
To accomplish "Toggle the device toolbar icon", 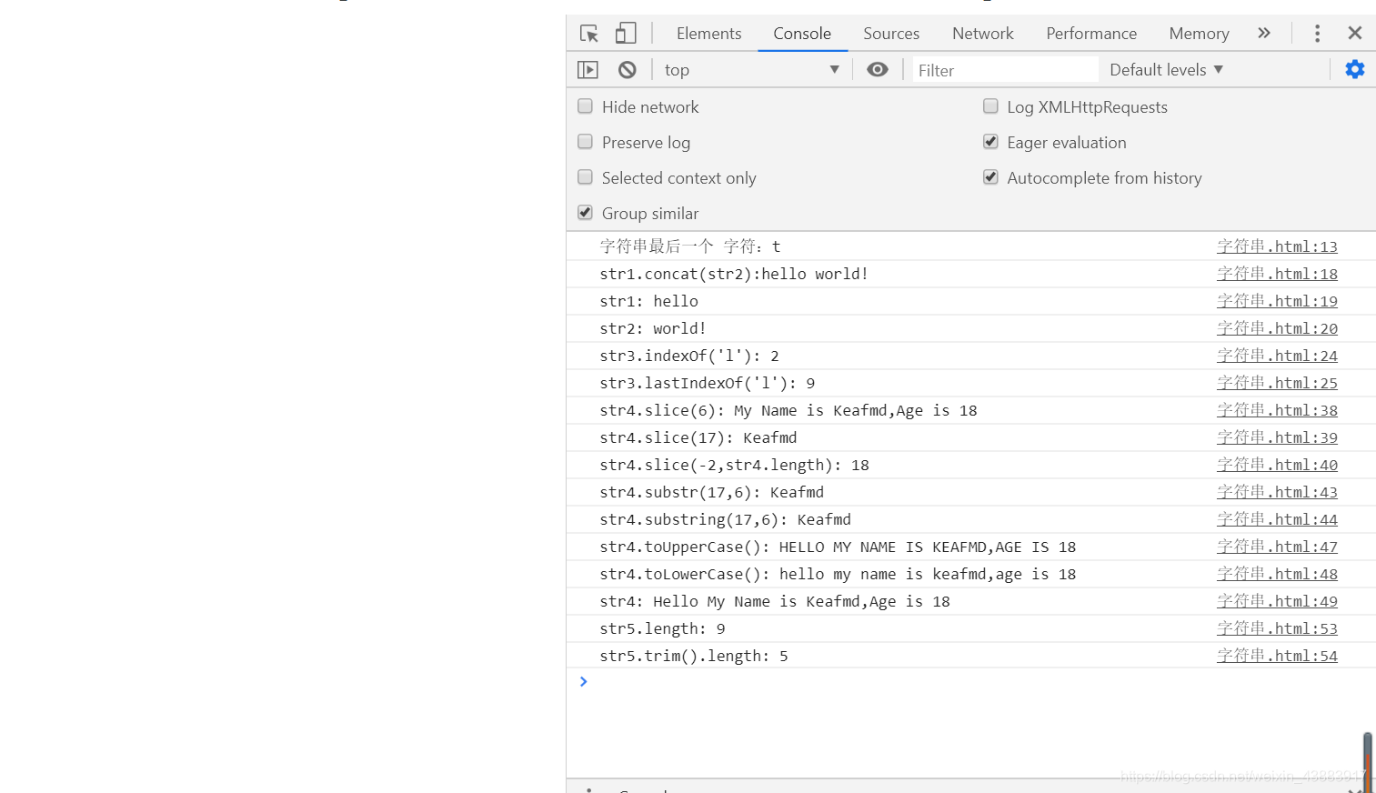I will click(x=626, y=34).
